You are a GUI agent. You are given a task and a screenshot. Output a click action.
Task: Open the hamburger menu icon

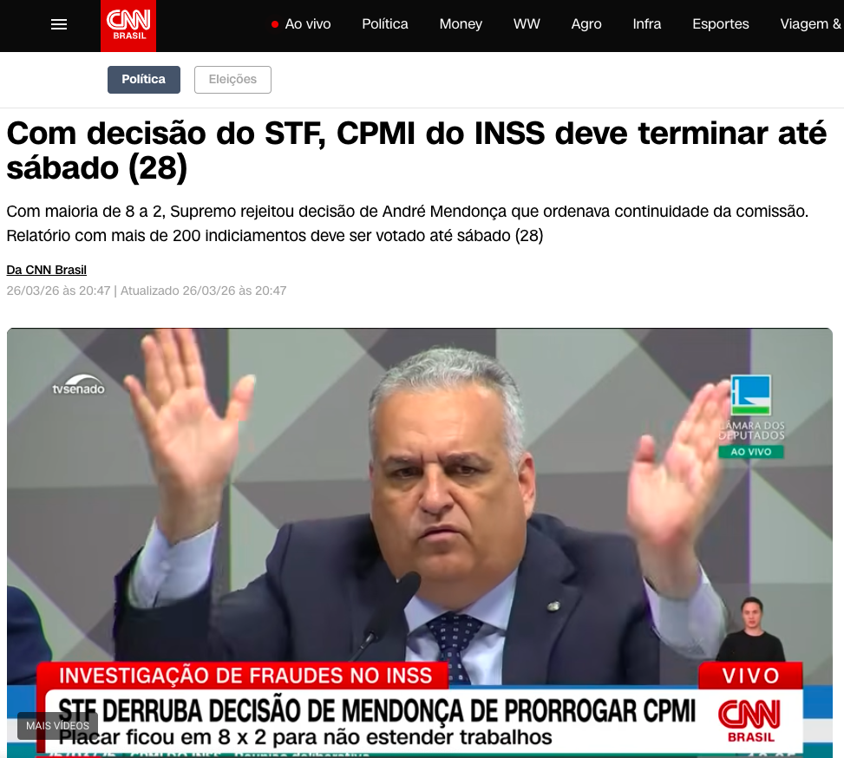point(59,24)
